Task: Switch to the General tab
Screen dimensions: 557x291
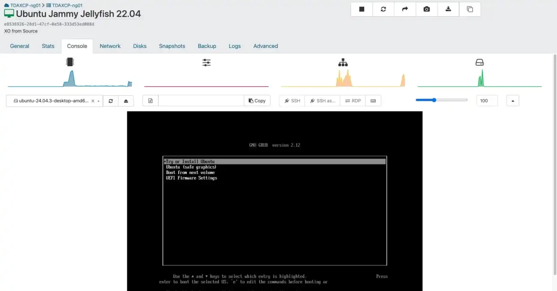Action: (x=20, y=46)
